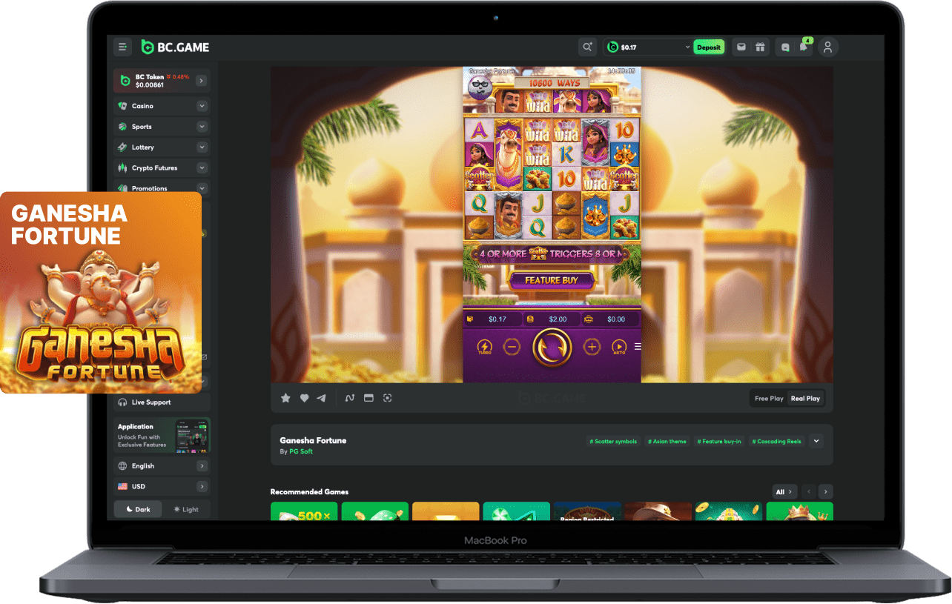Open the gift rewards icon
Image resolution: width=952 pixels, height=604 pixels.
click(760, 47)
